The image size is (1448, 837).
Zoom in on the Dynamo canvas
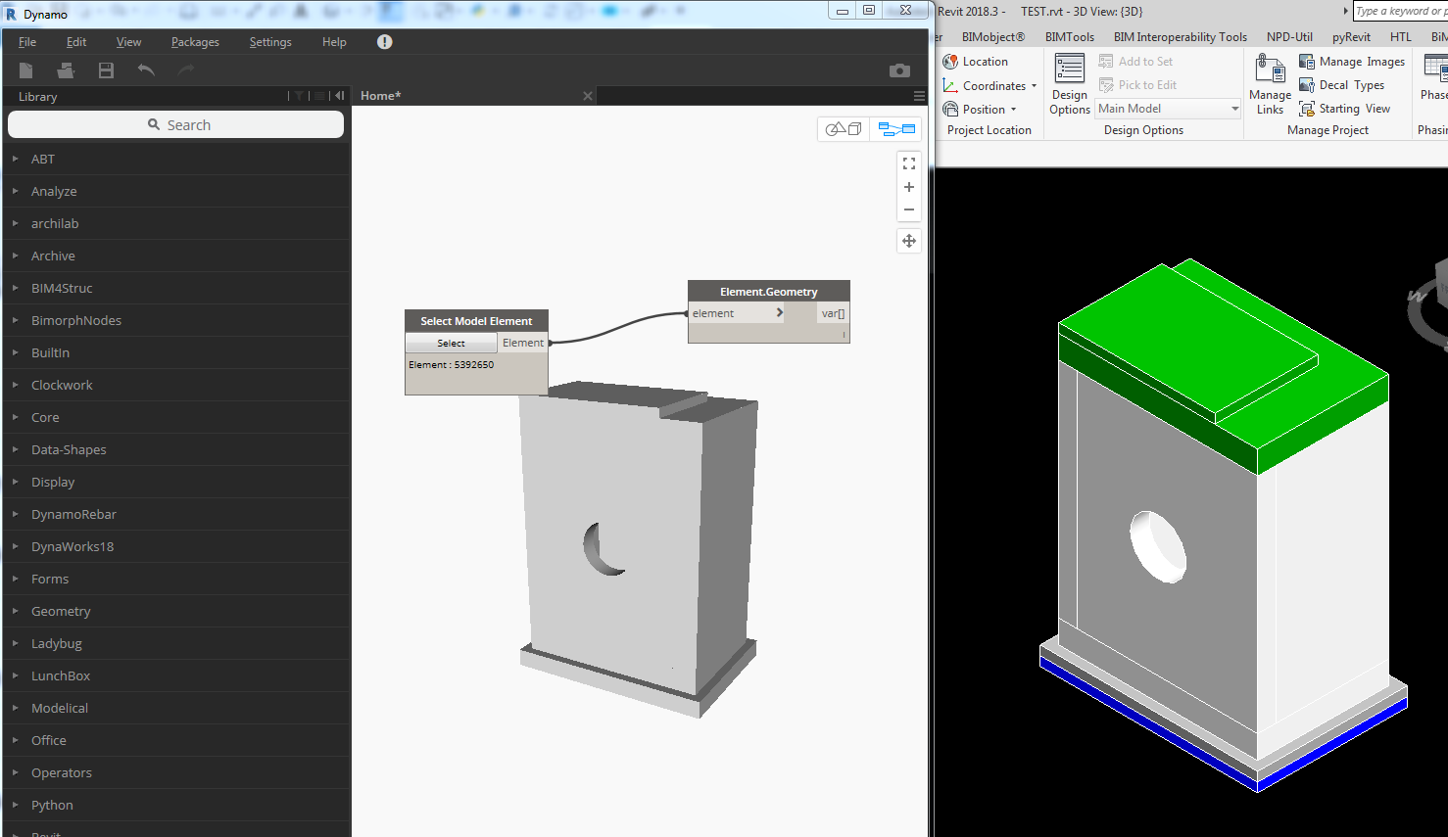click(x=909, y=187)
